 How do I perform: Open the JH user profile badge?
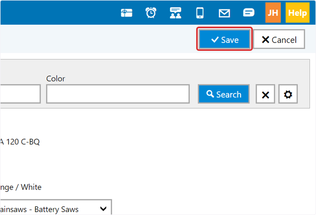point(273,13)
